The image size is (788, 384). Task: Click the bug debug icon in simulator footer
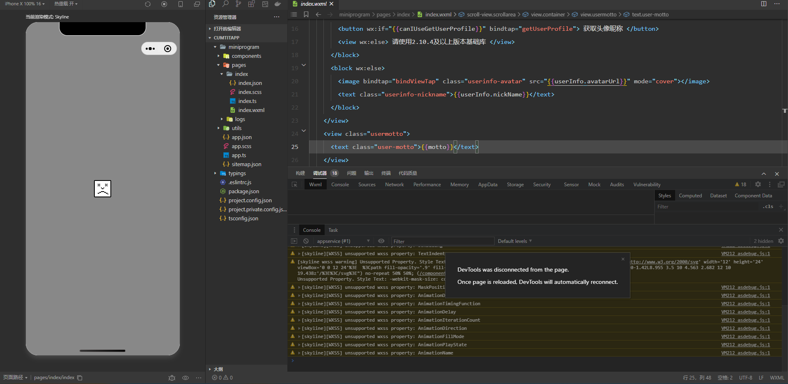click(172, 377)
